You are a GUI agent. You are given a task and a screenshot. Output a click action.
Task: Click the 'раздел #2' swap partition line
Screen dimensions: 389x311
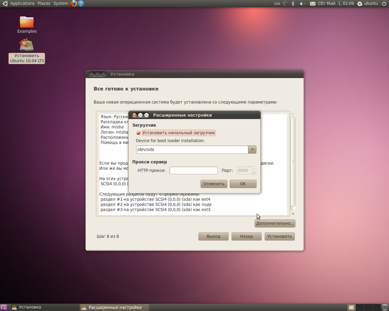pyautogui.click(x=156, y=204)
